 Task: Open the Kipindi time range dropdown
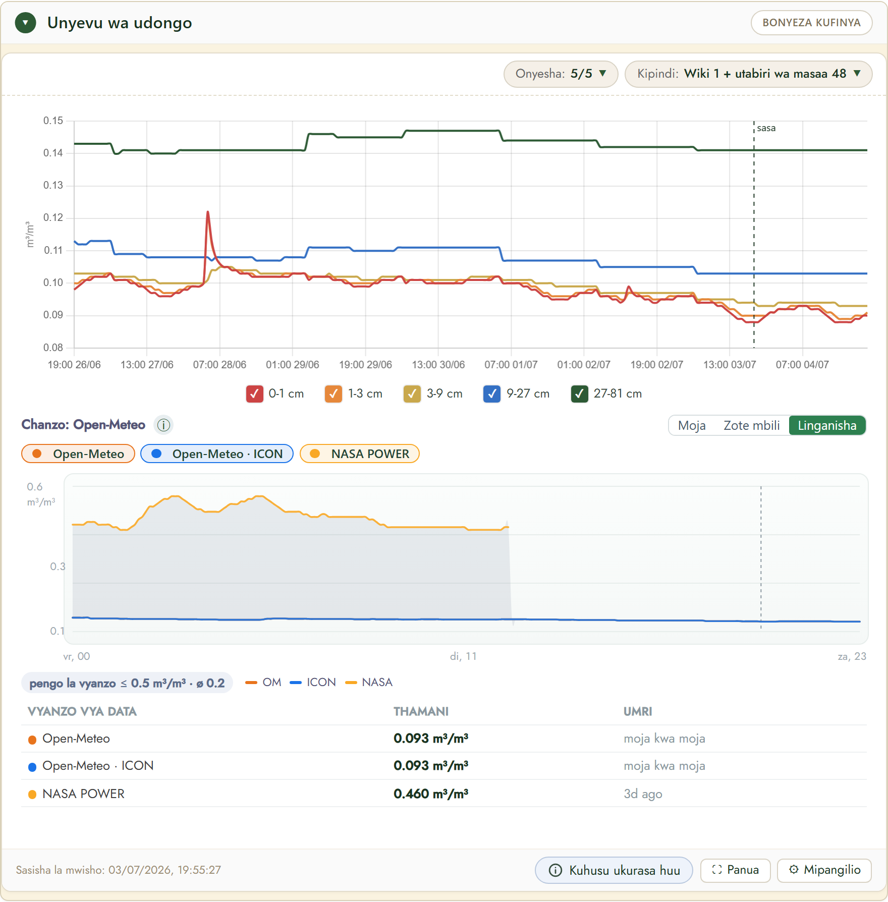click(x=748, y=74)
